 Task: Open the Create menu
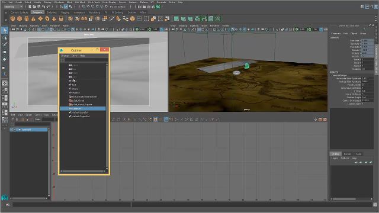[x=18, y=2]
